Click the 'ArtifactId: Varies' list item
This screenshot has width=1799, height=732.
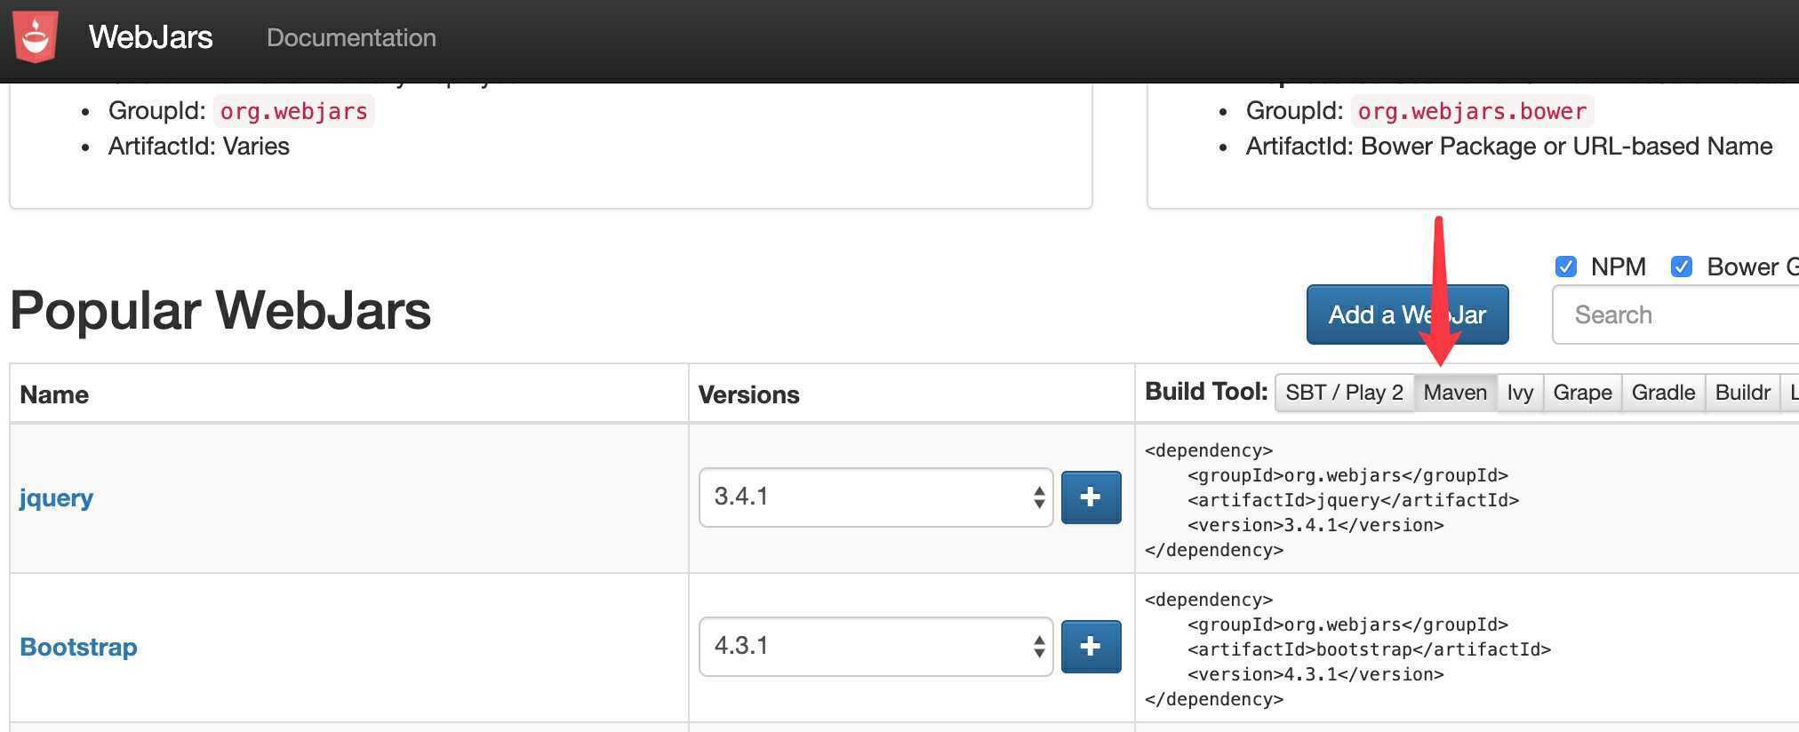point(199,146)
